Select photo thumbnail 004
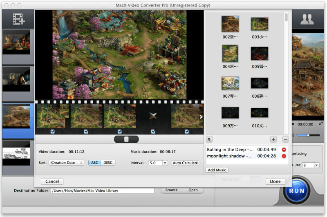327x217 pixels. [x=230, y=54]
